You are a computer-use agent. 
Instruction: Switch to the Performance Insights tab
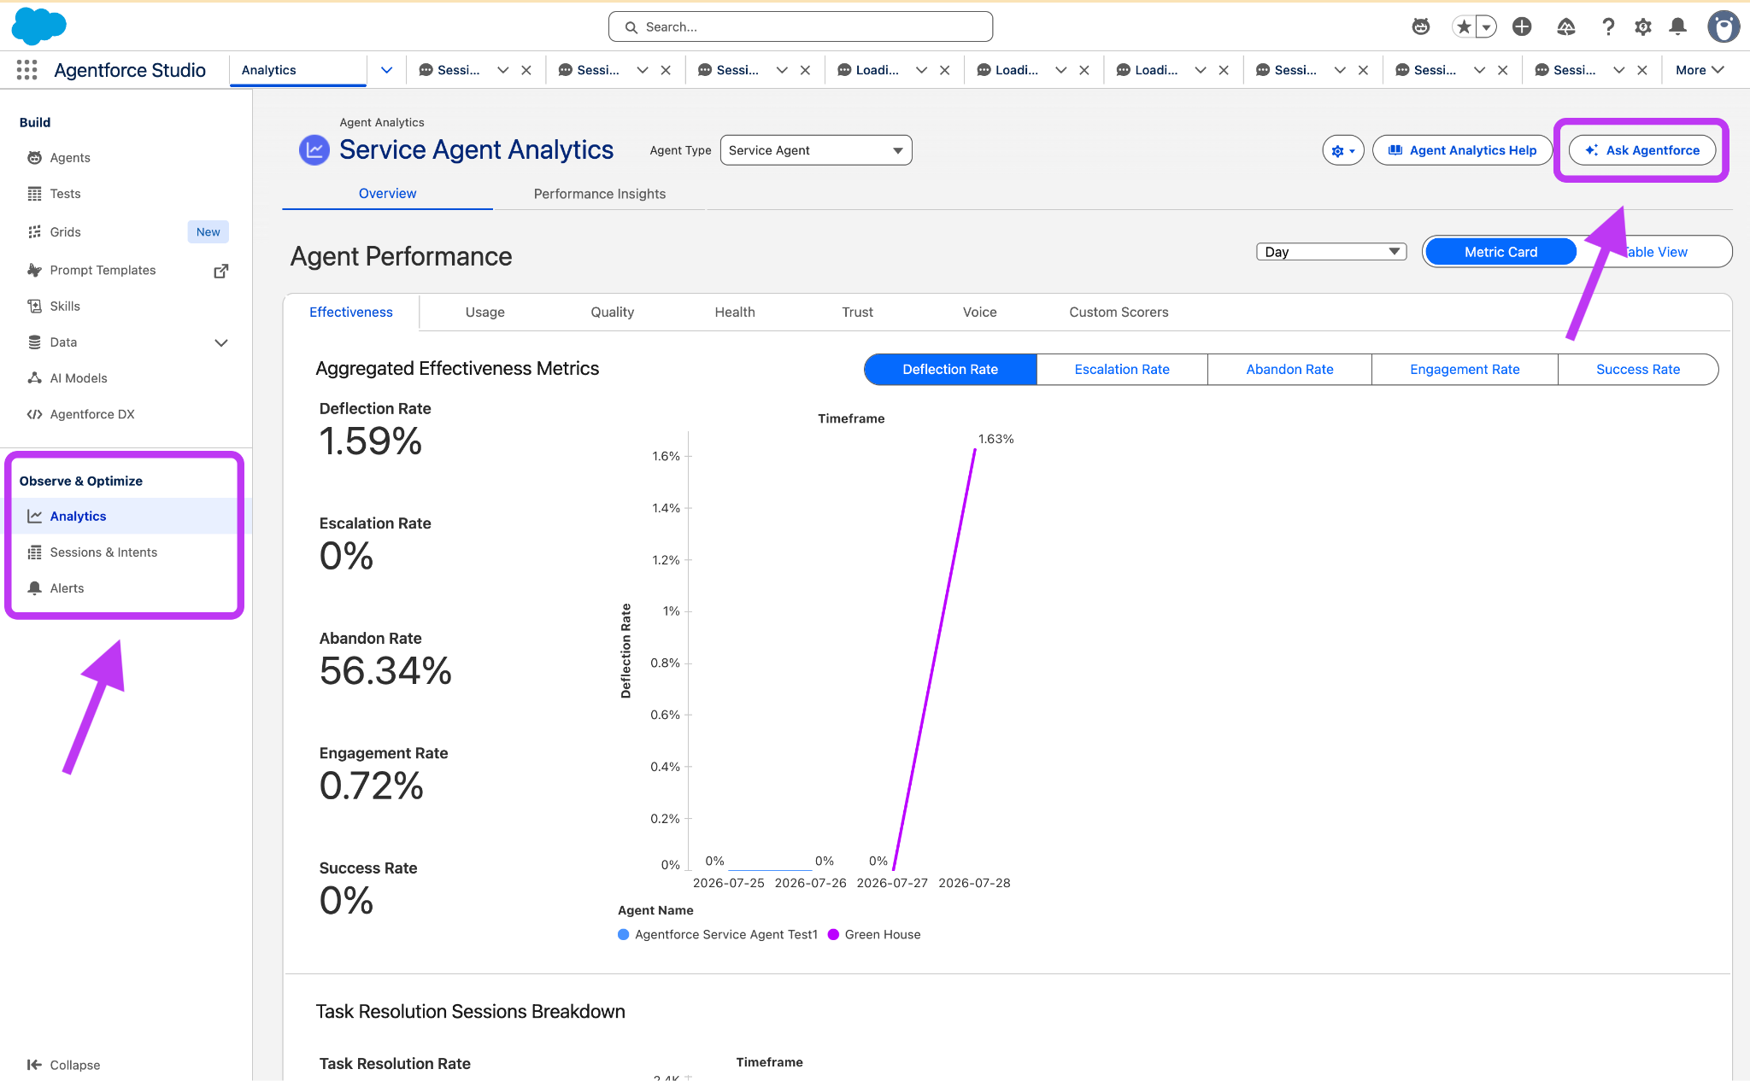tap(600, 194)
